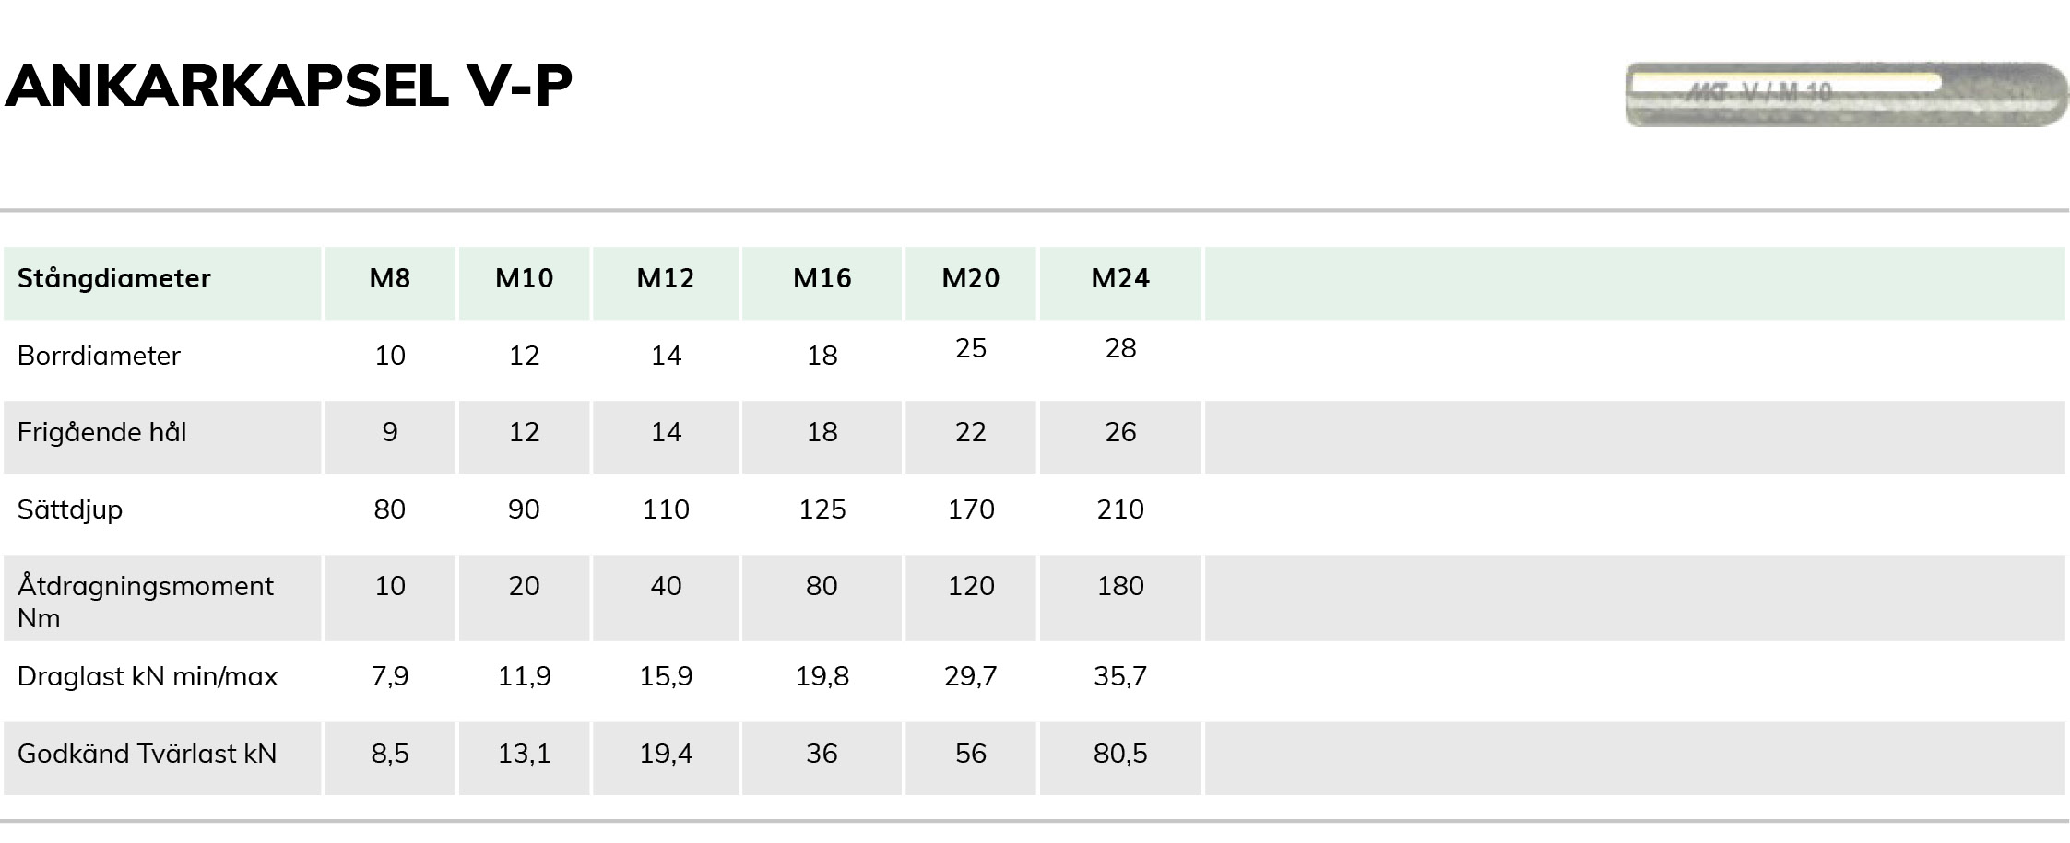
Task: Click the Draglast kN min/max label
Action: [148, 676]
